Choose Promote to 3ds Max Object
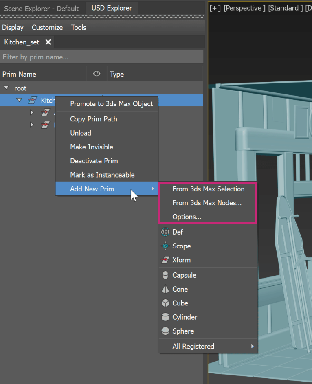 tap(107, 104)
